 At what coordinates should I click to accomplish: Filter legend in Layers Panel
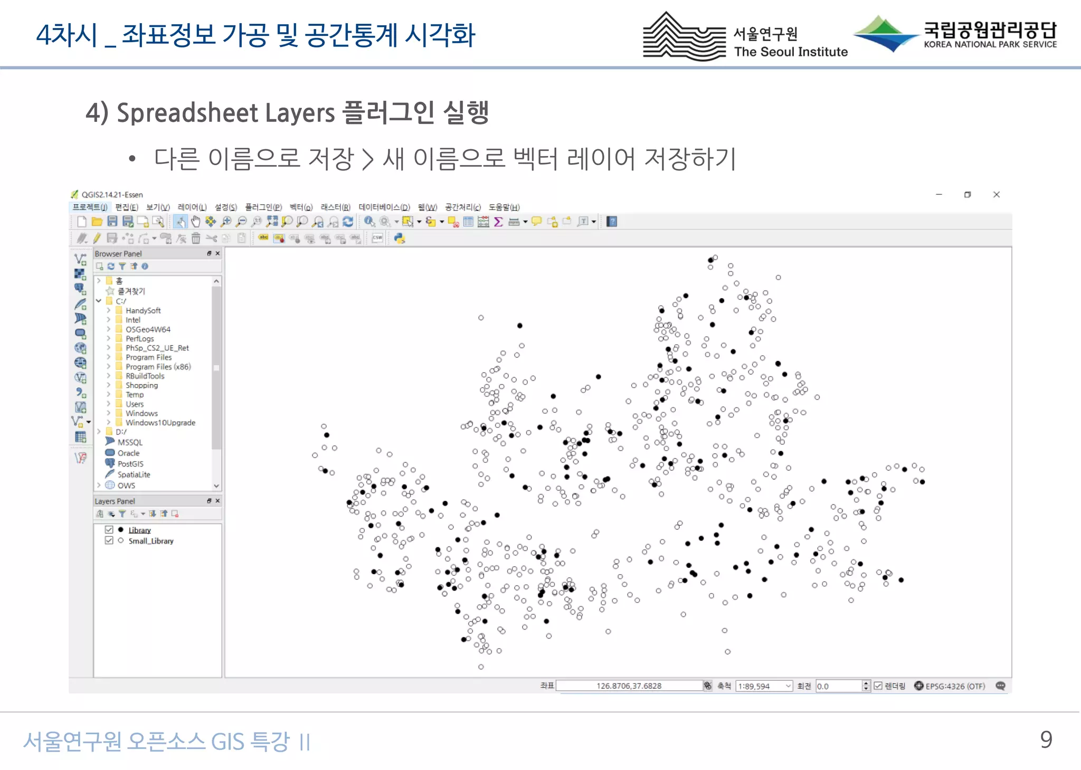pos(122,514)
